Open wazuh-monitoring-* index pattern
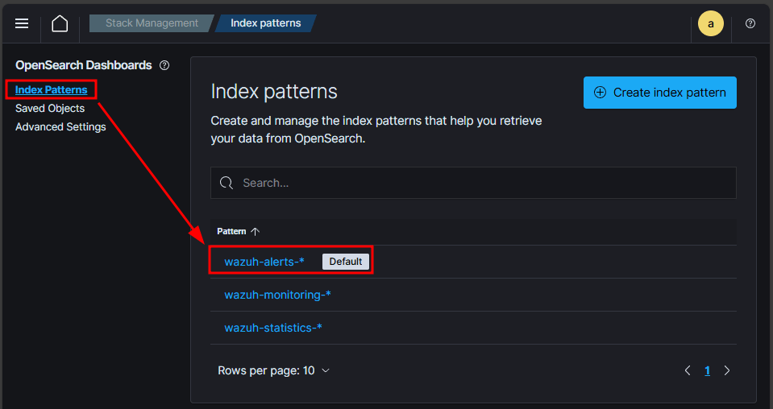This screenshot has width=773, height=409. tap(277, 295)
